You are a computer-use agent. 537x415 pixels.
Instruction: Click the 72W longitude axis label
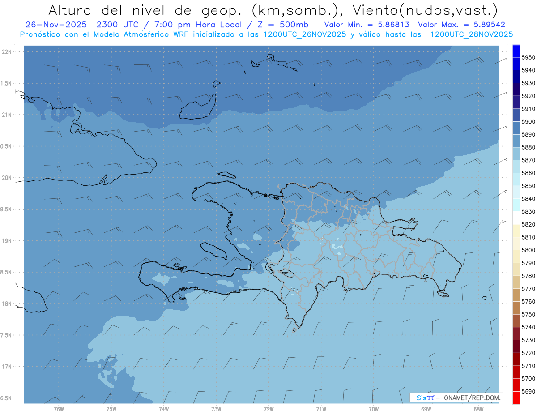pyautogui.click(x=268, y=409)
